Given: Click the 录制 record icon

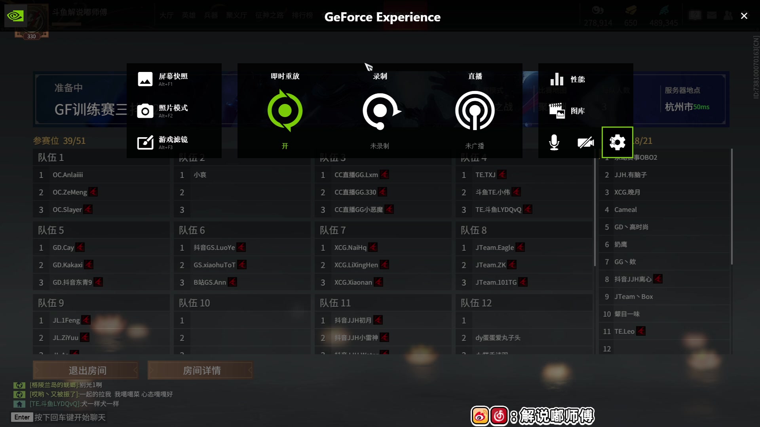Looking at the screenshot, I should point(380,111).
